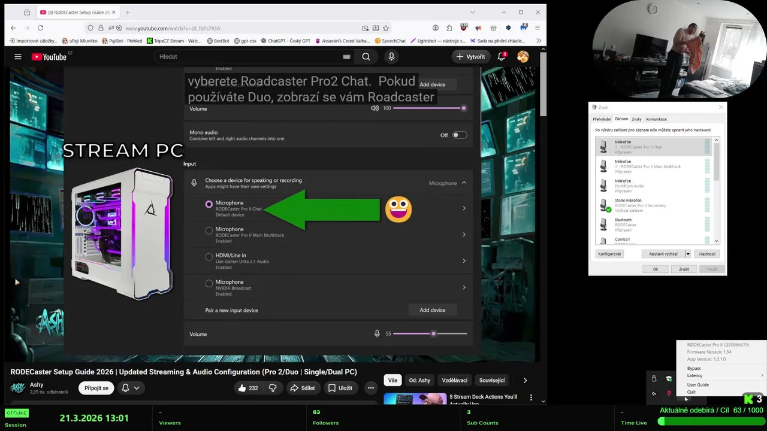The width and height of the screenshot is (767, 431).
Task: Reload the current browser page
Action: 40,28
